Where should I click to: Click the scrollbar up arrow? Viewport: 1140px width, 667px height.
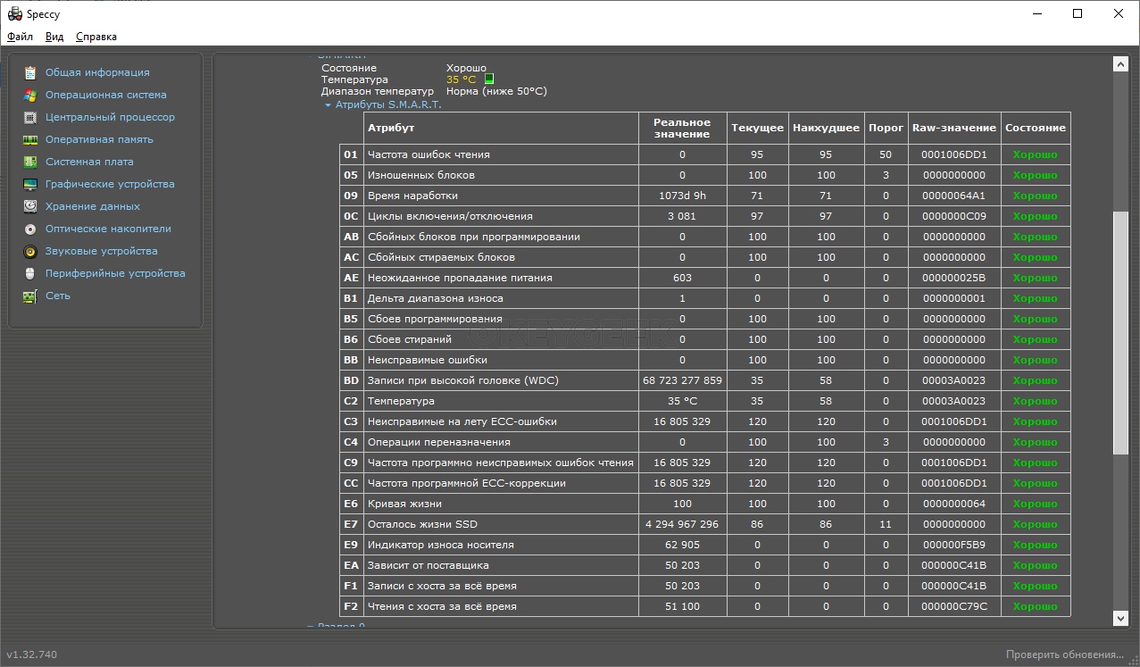(x=1120, y=64)
